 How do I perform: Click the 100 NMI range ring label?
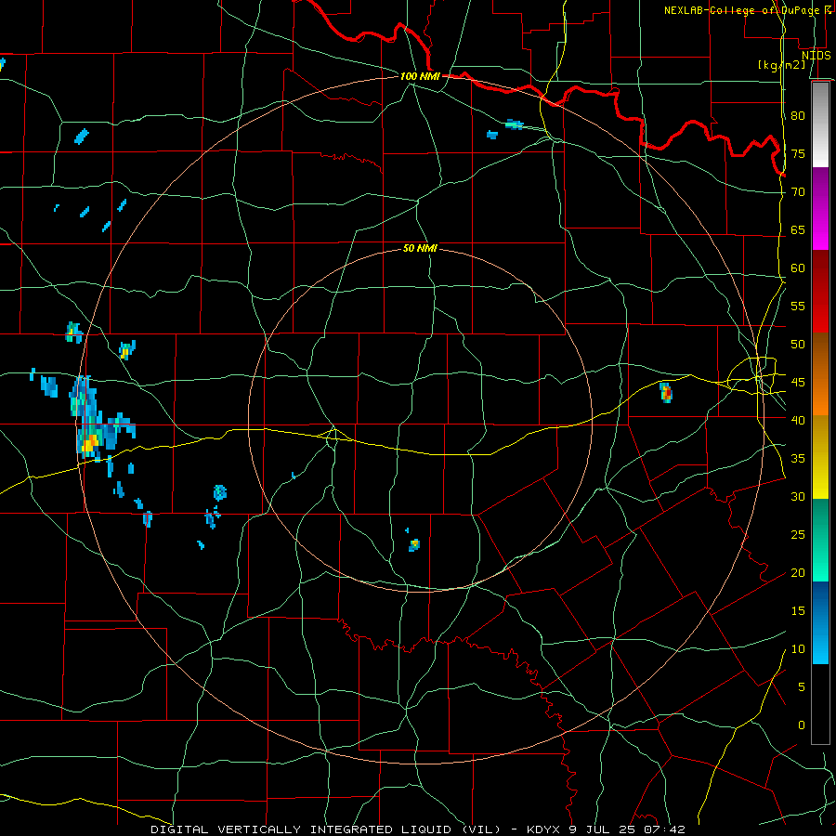[x=420, y=76]
